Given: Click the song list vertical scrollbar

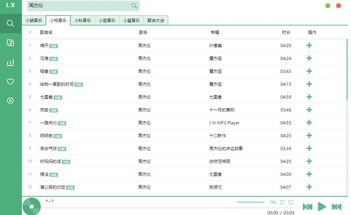Looking at the screenshot, I should [x=347, y=69].
